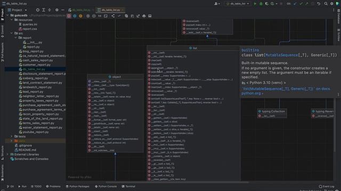The image size is (341, 191).
Task: Zoom out on the diagram
Action: [94, 16]
